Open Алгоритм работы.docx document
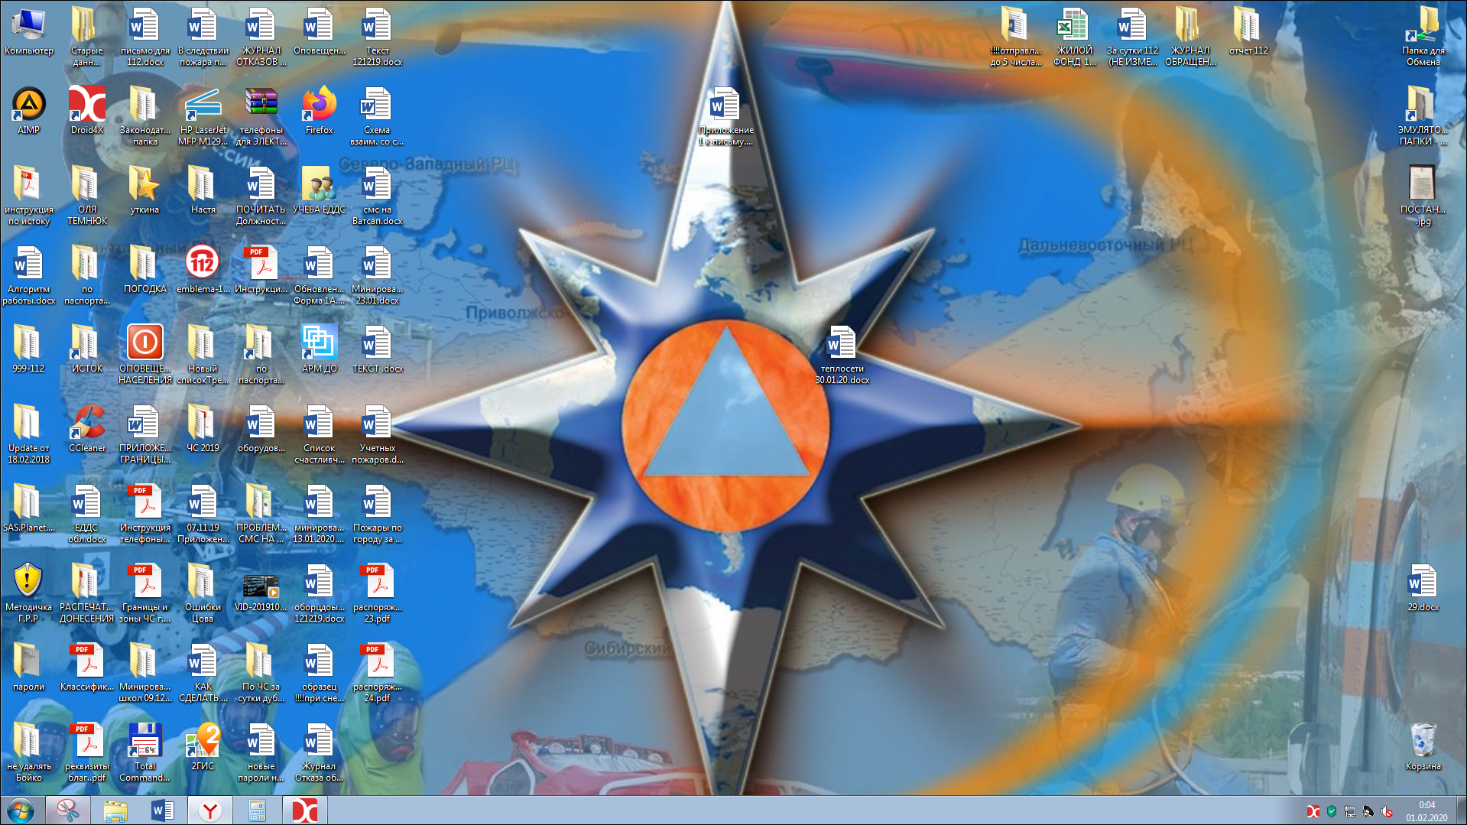The height and width of the screenshot is (825, 1467). 29,275
